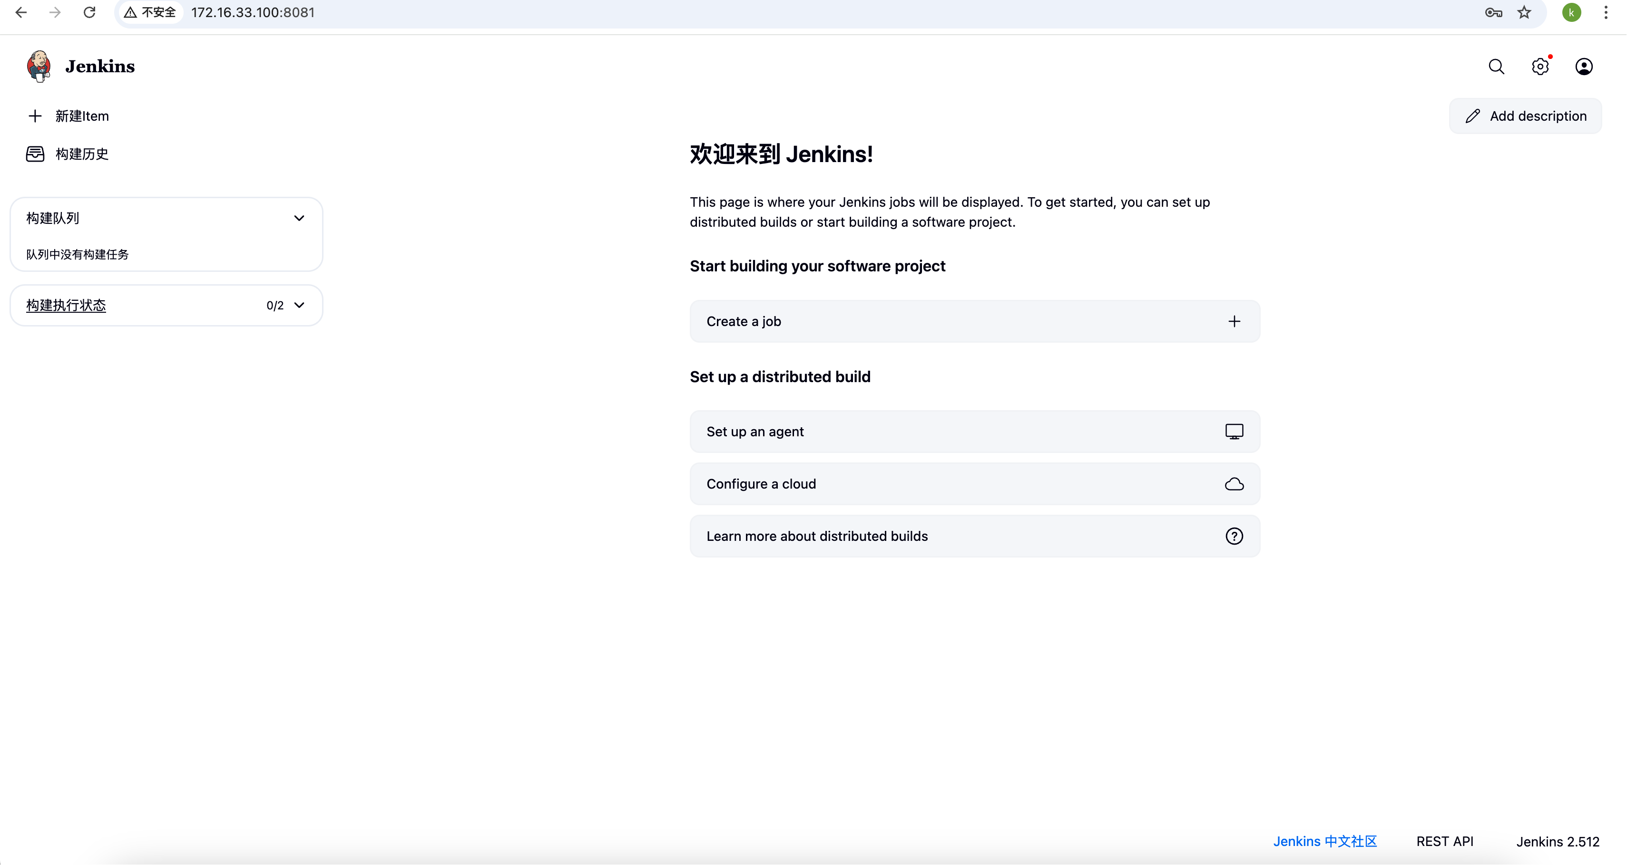Click the plus icon beside 新建Item

(35, 116)
